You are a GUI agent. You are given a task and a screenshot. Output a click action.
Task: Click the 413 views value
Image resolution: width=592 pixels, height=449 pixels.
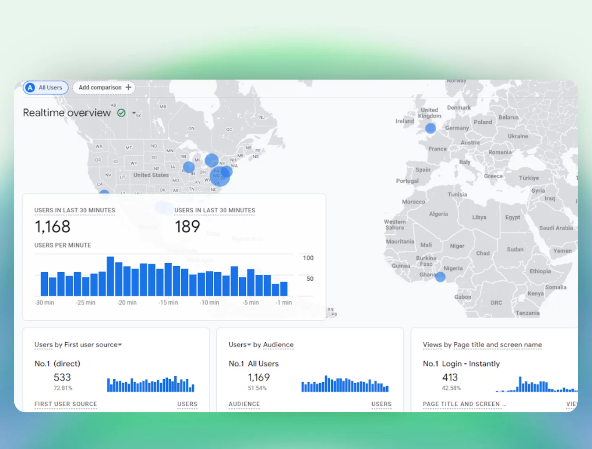450,378
